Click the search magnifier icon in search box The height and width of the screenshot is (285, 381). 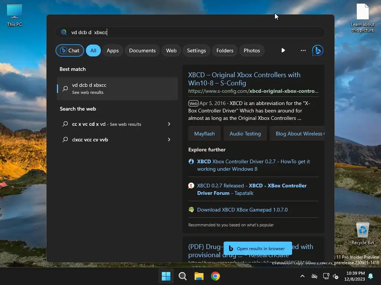pyautogui.click(x=64, y=32)
